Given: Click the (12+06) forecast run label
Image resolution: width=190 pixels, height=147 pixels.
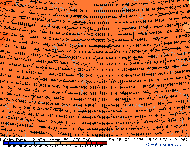Looking at the screenshot, I should pos(179,140).
